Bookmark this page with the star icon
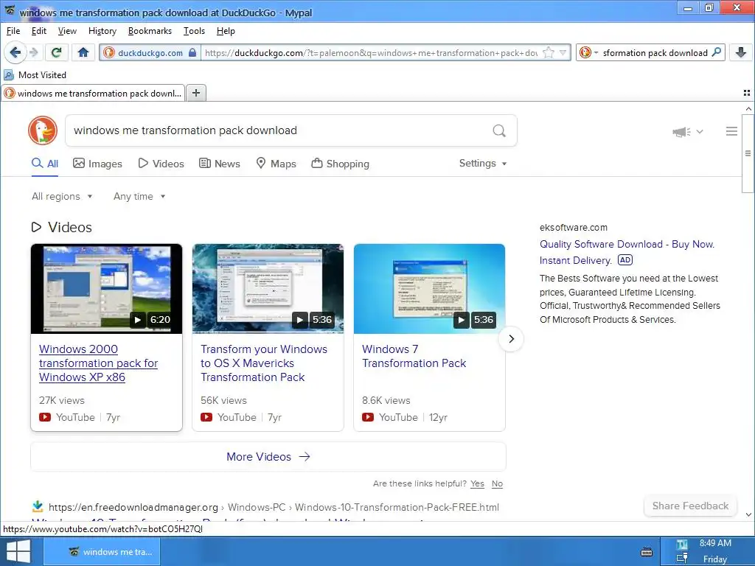Image resolution: width=755 pixels, height=566 pixels. [x=549, y=52]
